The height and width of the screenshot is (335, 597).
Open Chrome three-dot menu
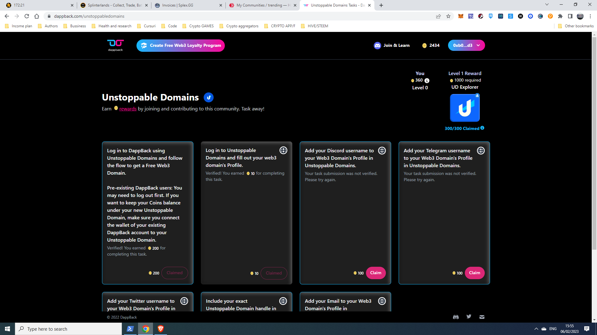[x=590, y=16]
